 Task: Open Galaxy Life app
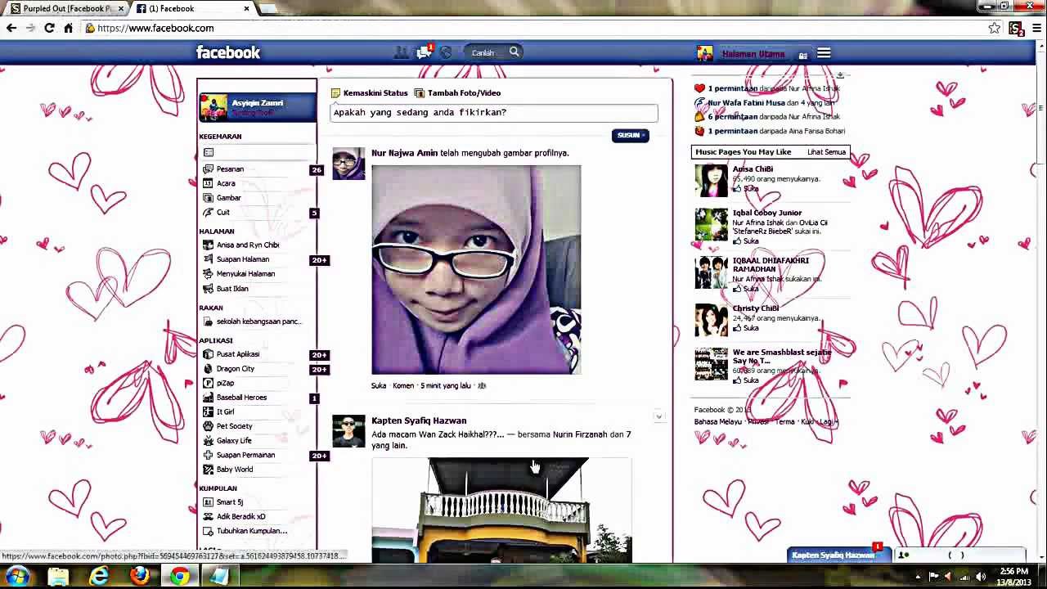tap(234, 441)
